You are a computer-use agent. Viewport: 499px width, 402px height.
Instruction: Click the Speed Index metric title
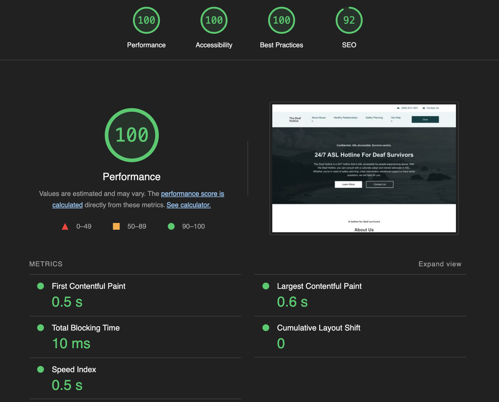pyautogui.click(x=74, y=369)
